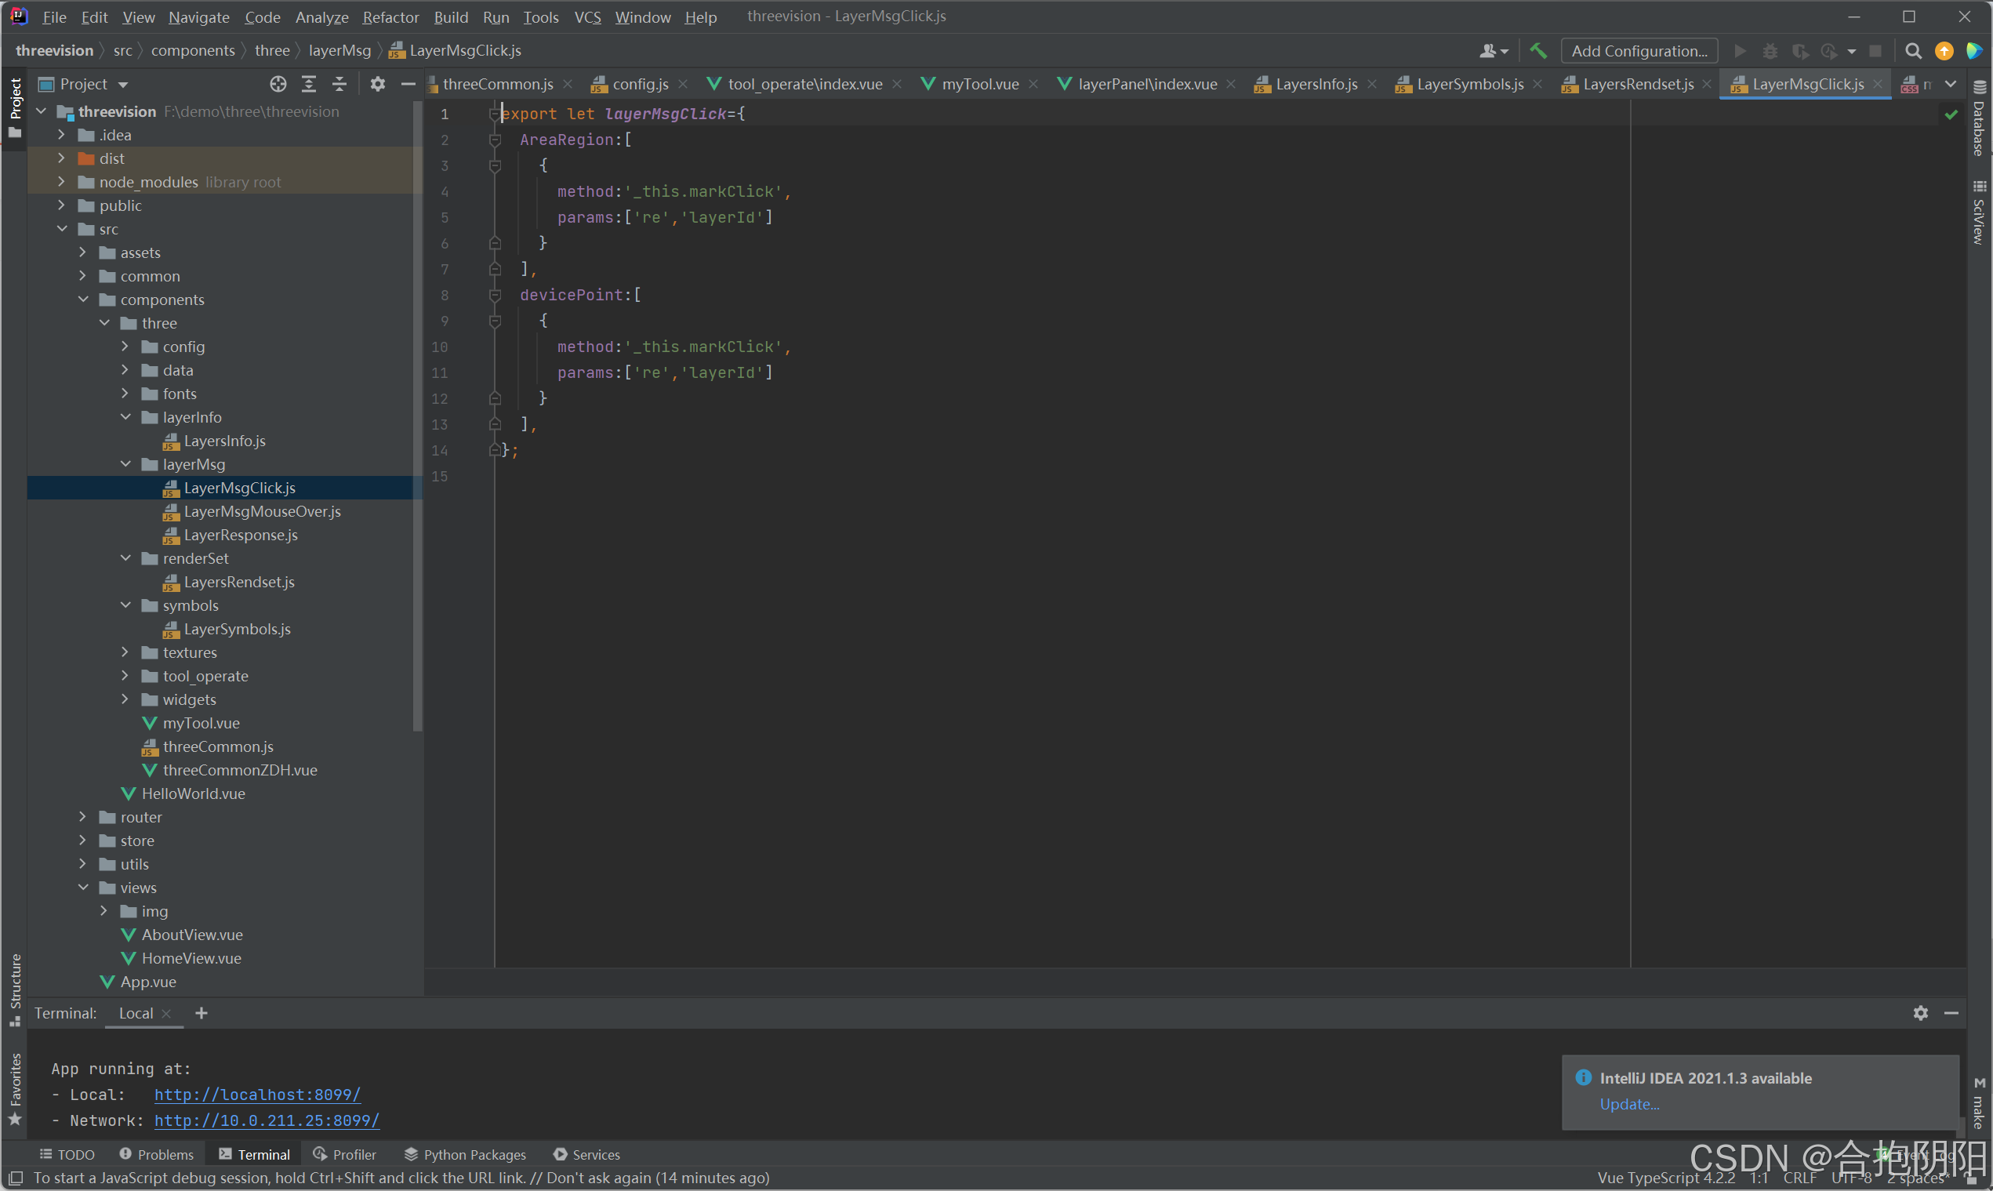1993x1191 pixels.
Task: Click the IDE update arrow icon
Action: click(1944, 50)
